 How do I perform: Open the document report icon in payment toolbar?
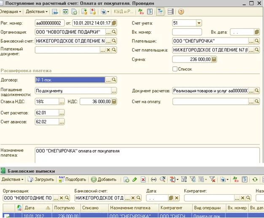(x=150, y=12)
